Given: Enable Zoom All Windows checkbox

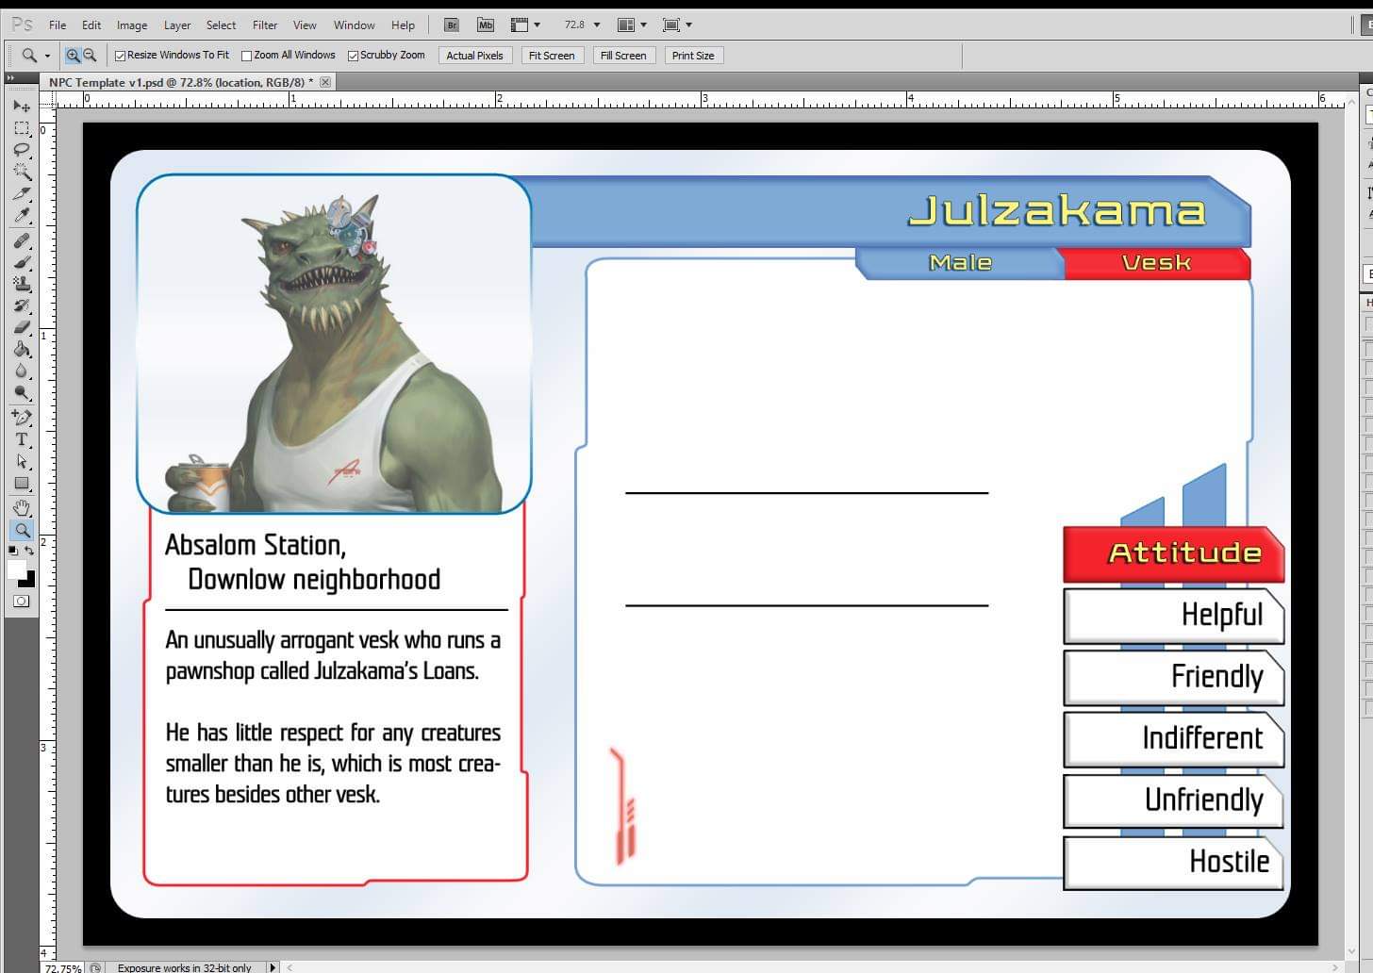Looking at the screenshot, I should tap(246, 56).
